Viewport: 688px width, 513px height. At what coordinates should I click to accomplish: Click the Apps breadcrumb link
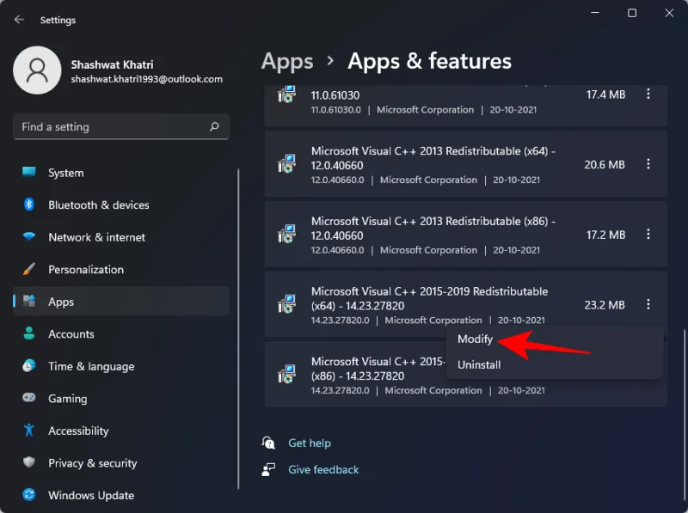pos(287,61)
